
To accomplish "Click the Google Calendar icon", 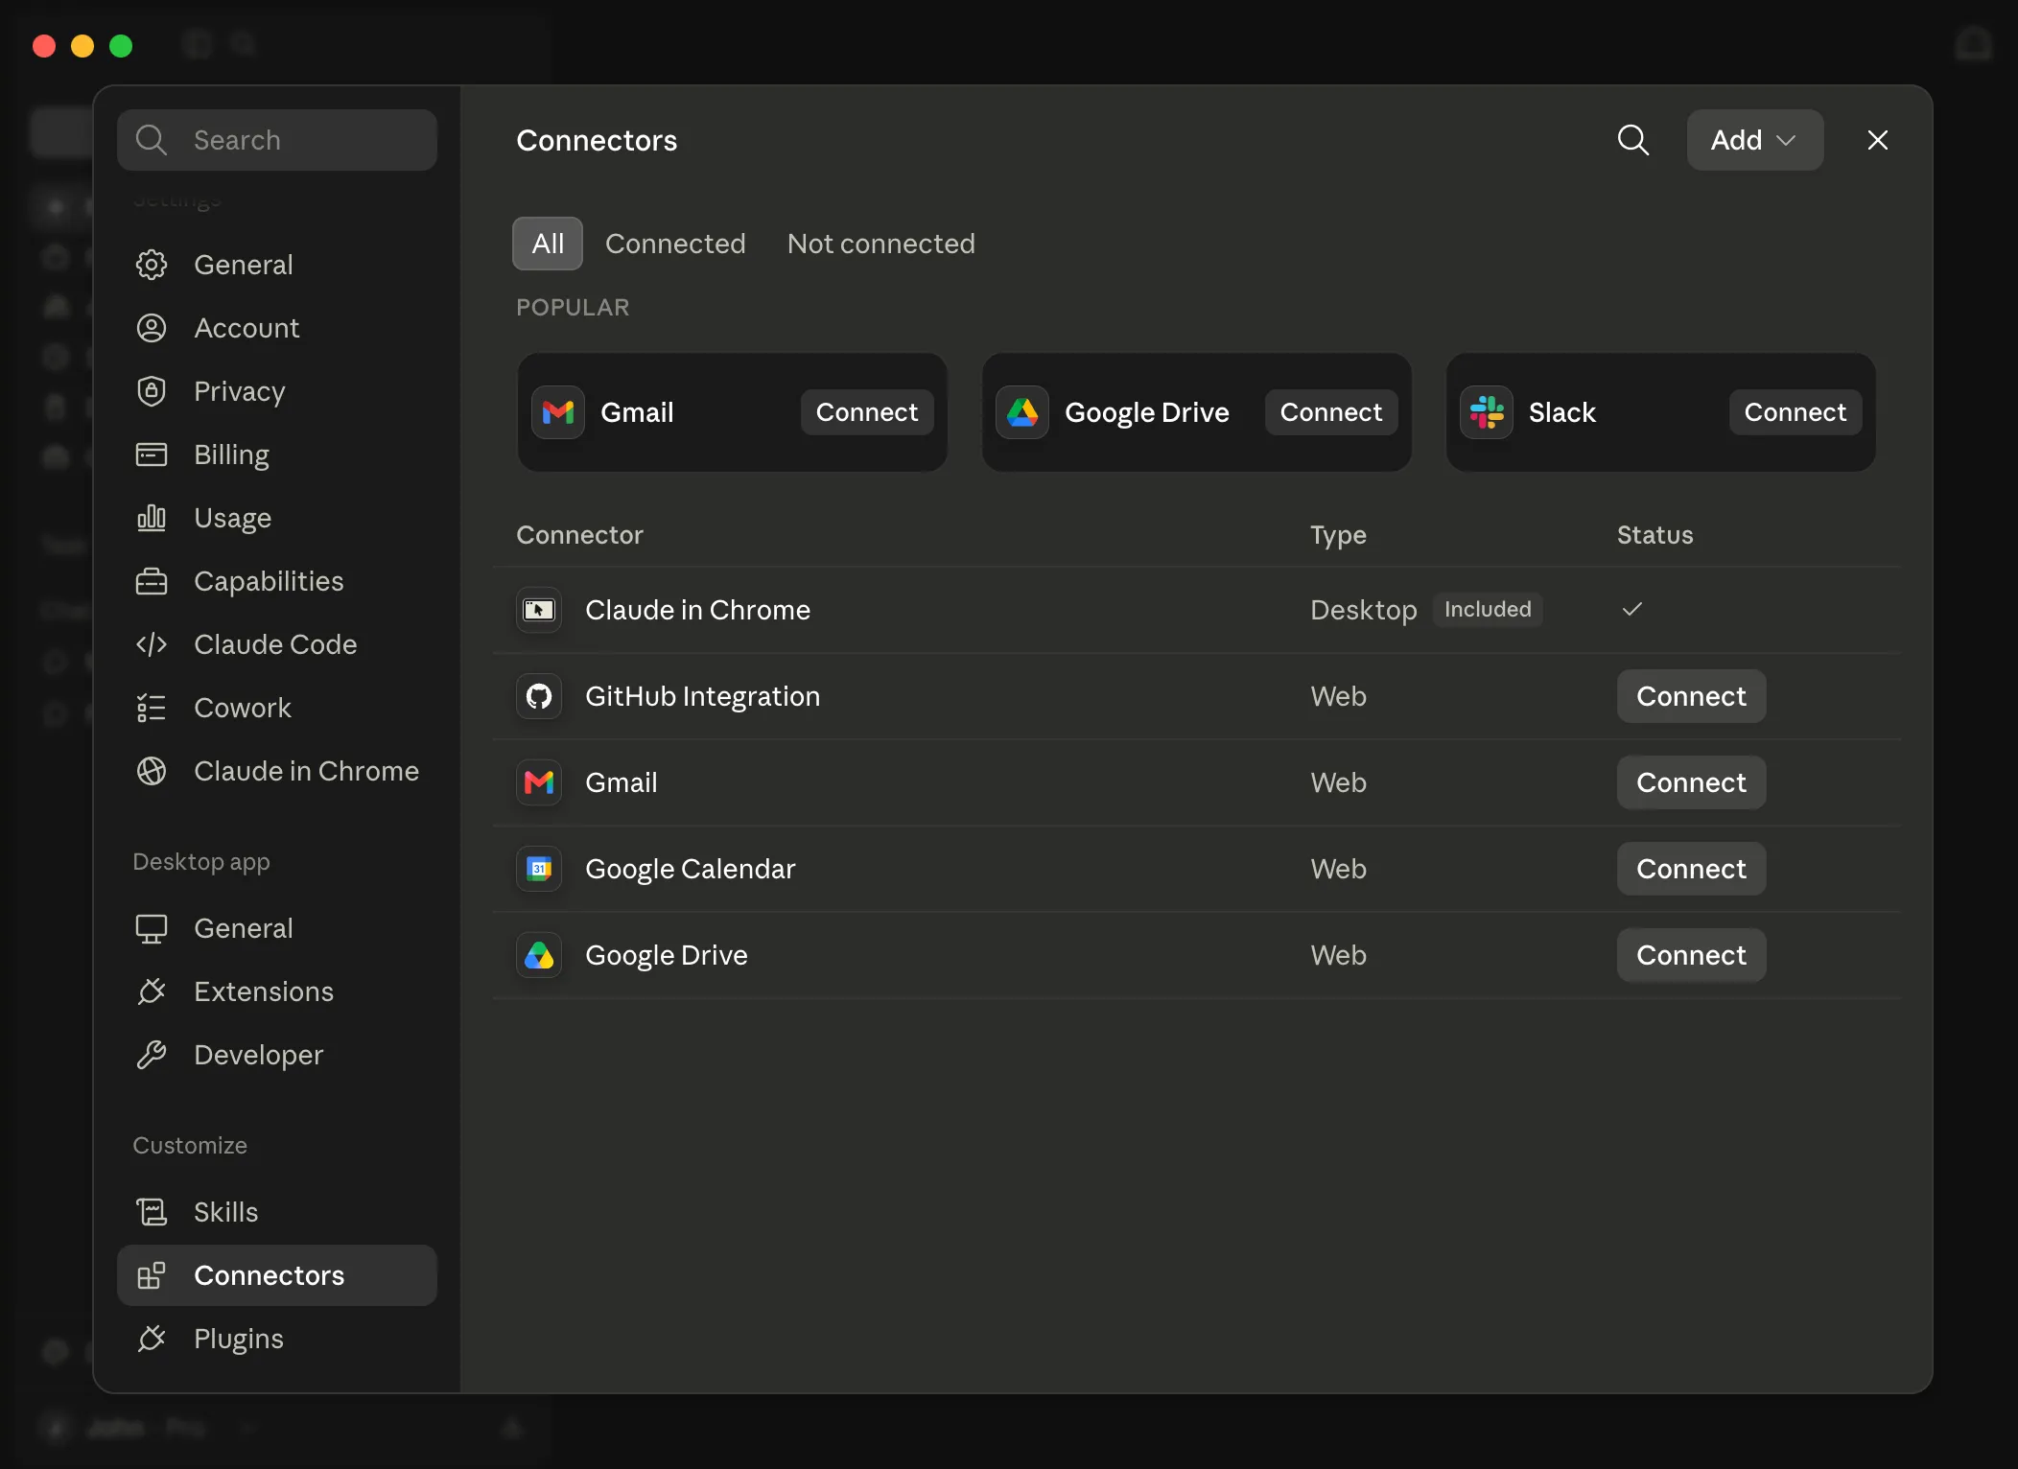I will pos(539,869).
